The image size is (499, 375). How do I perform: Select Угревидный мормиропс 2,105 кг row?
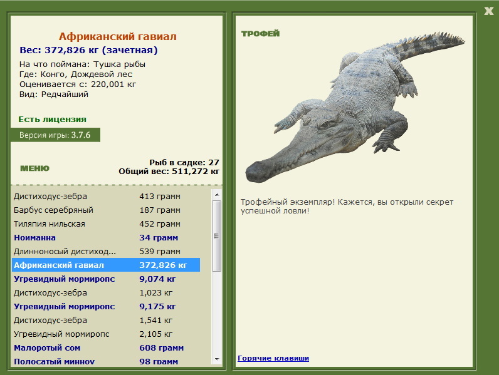click(x=106, y=334)
